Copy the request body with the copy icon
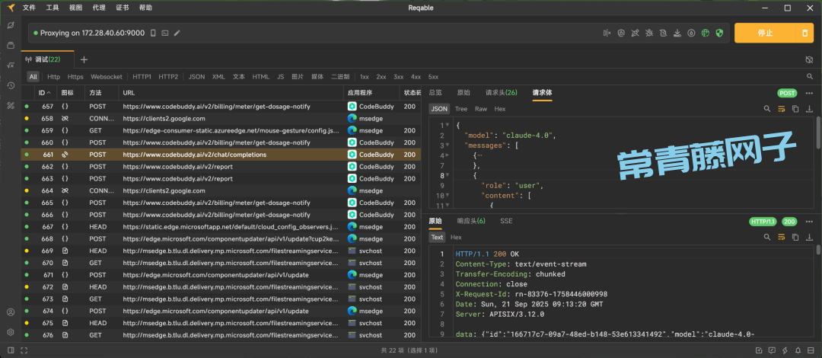This screenshot has width=822, height=358. point(795,109)
